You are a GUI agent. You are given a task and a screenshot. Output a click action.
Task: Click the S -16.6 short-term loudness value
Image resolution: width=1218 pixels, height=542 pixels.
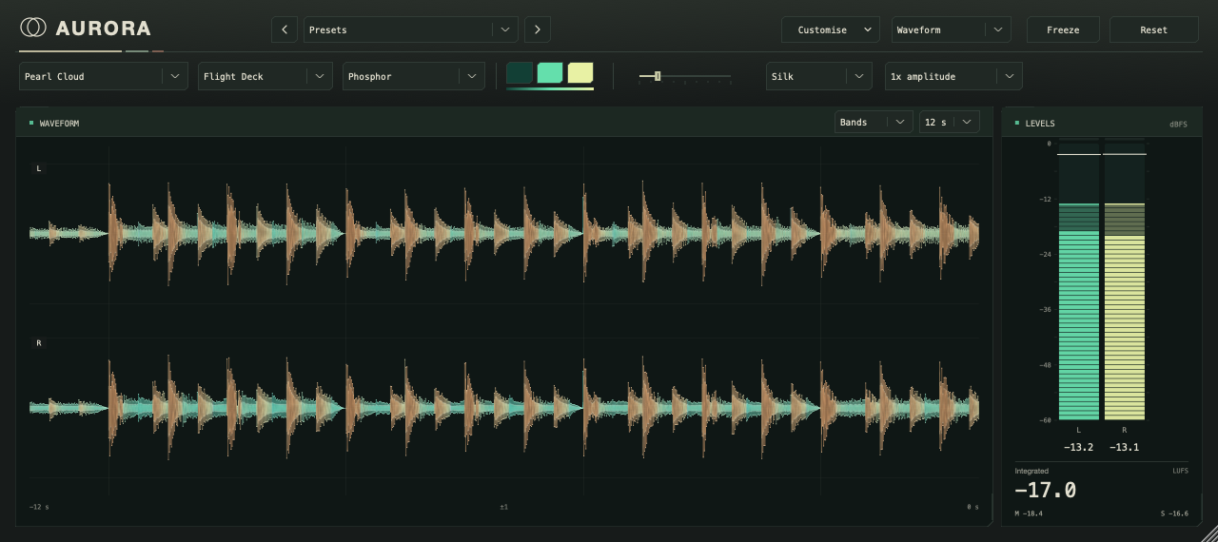click(x=1174, y=513)
